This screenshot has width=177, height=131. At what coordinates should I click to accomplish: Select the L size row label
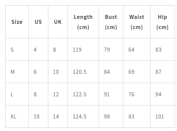click(x=12, y=94)
